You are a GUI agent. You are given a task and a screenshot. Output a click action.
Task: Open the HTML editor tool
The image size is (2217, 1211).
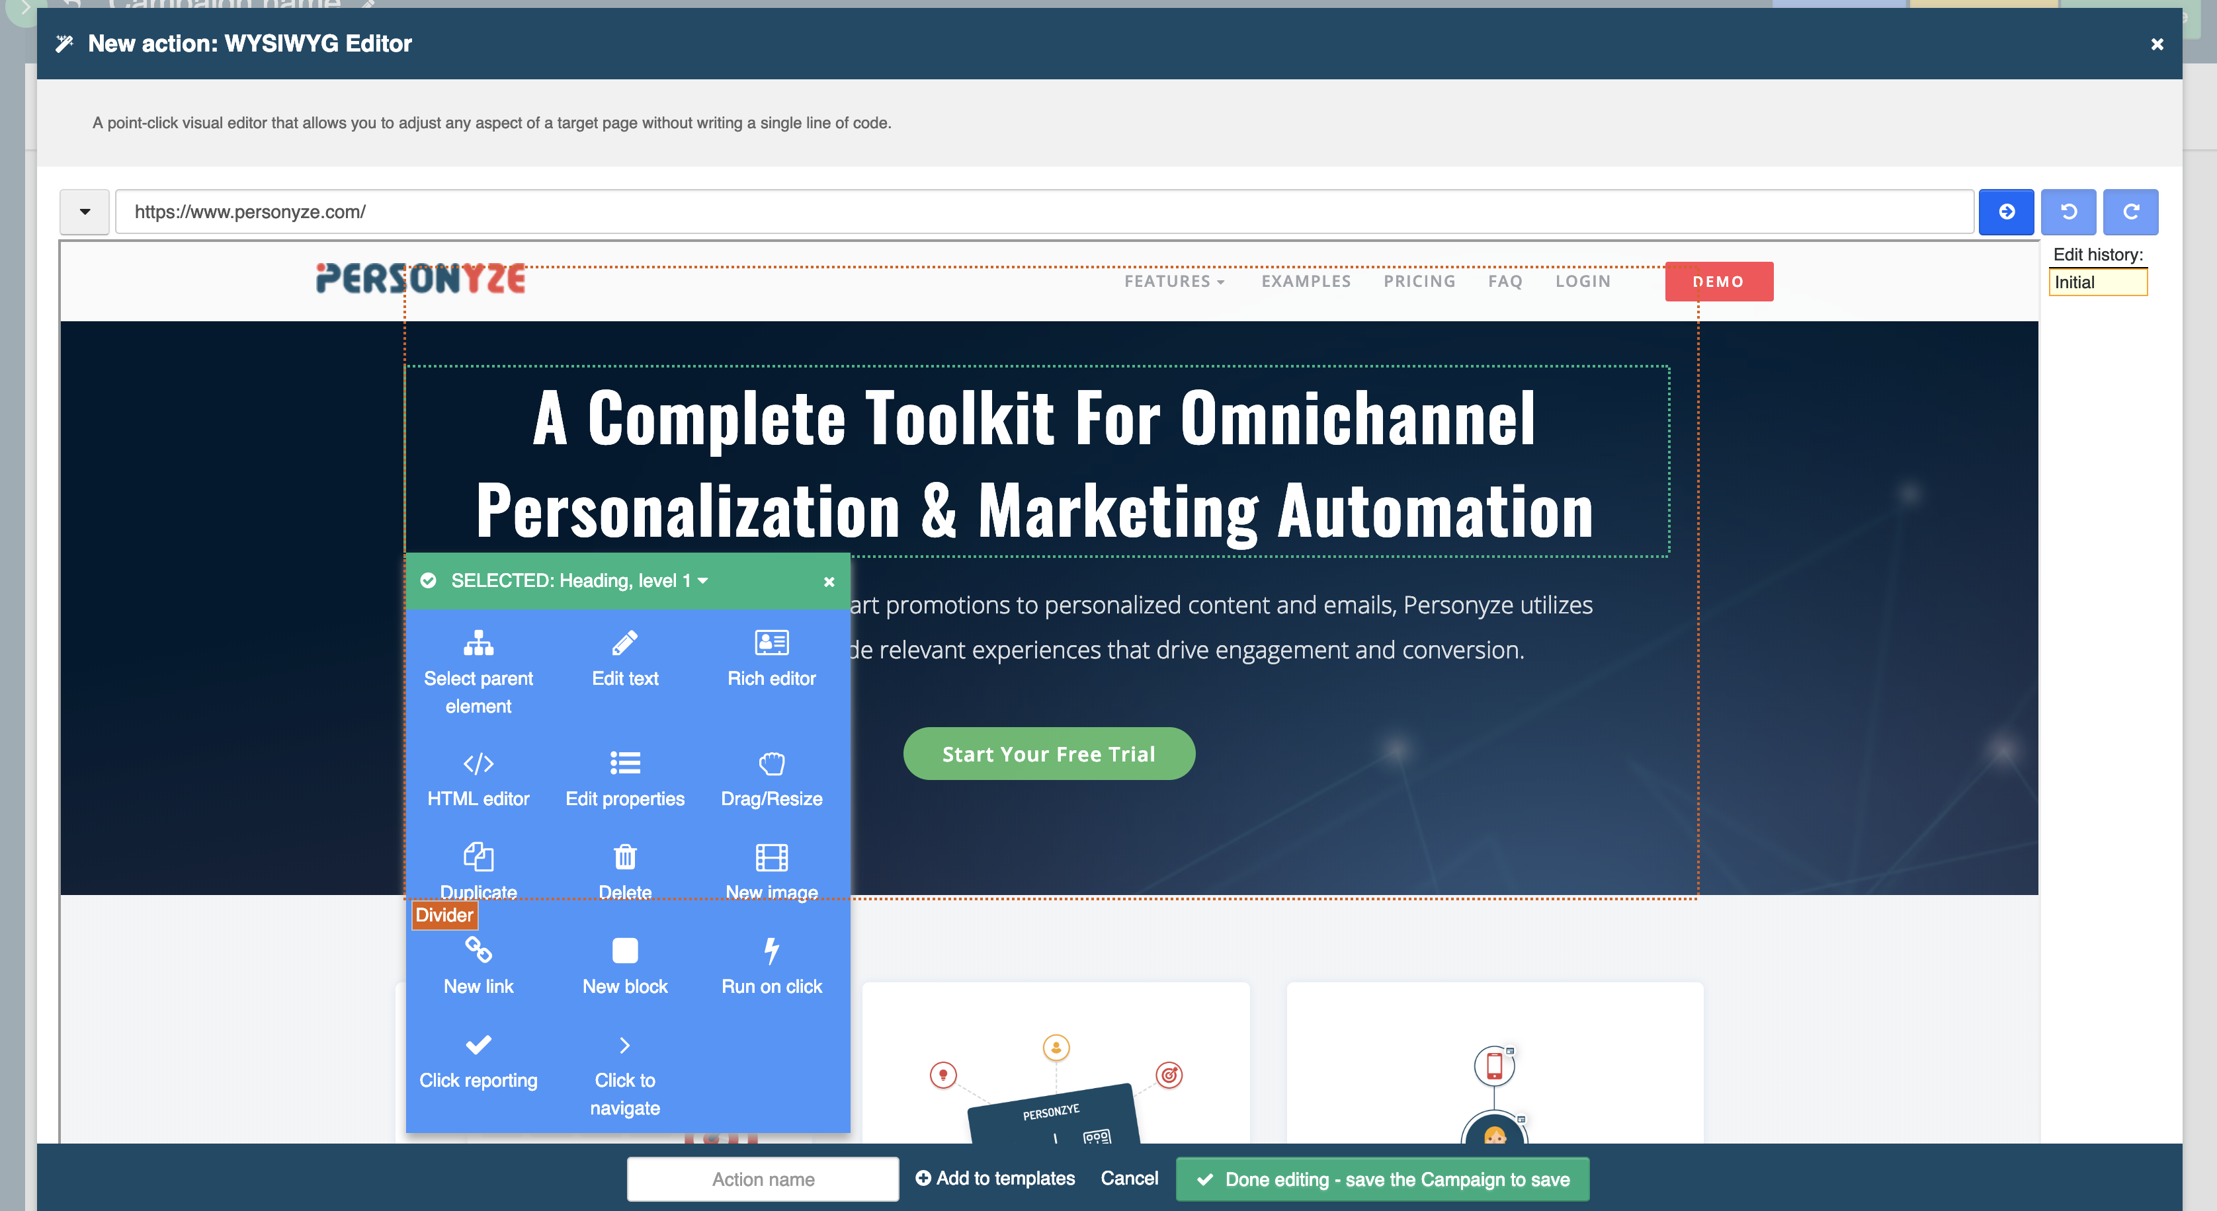pos(478,779)
